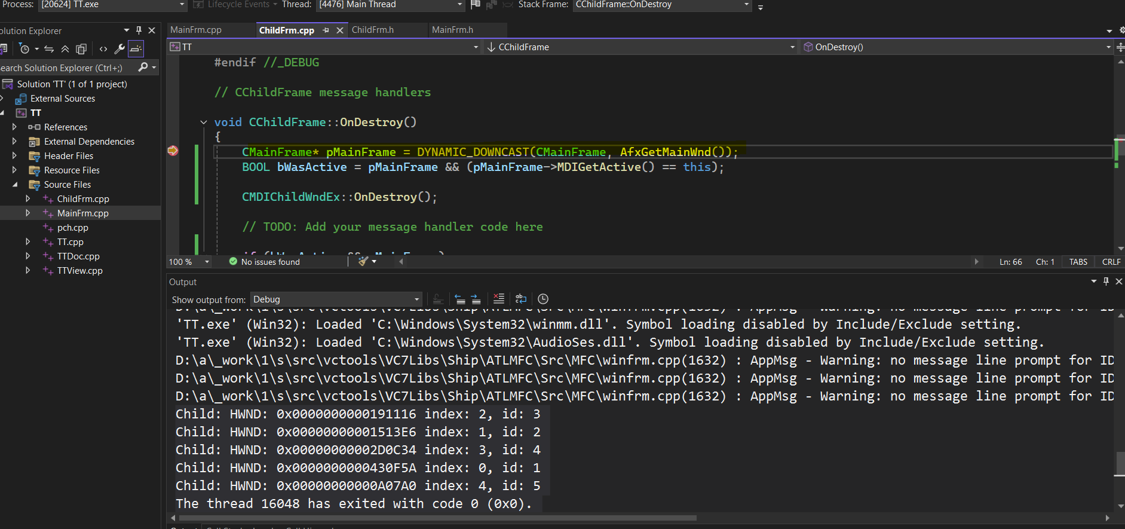Screen dimensions: 1125x529
Task: Open TT project scope dropdown in navigation bar
Action: (324, 47)
